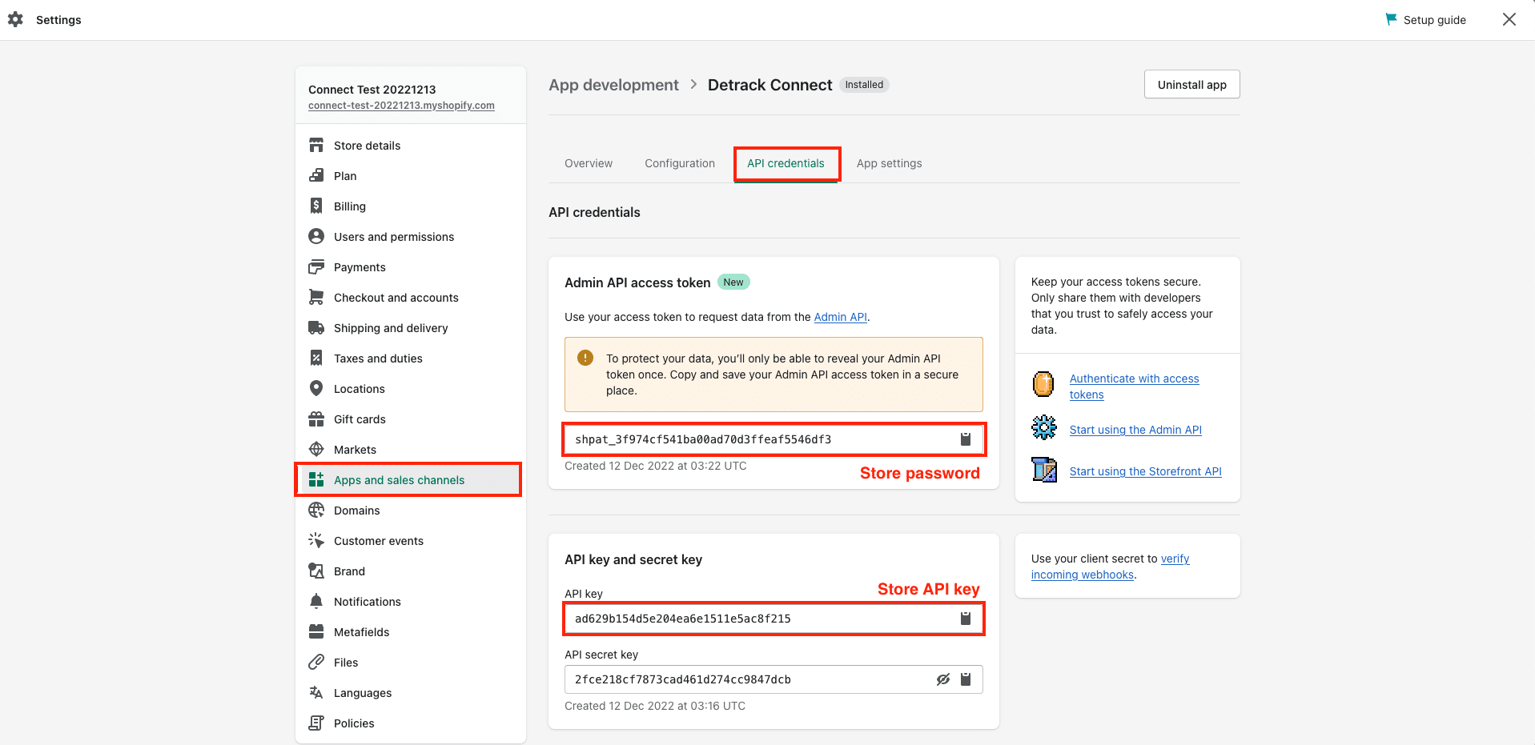Click the Plan icon in sidebar
Viewport: 1535px width, 745px height.
(316, 176)
